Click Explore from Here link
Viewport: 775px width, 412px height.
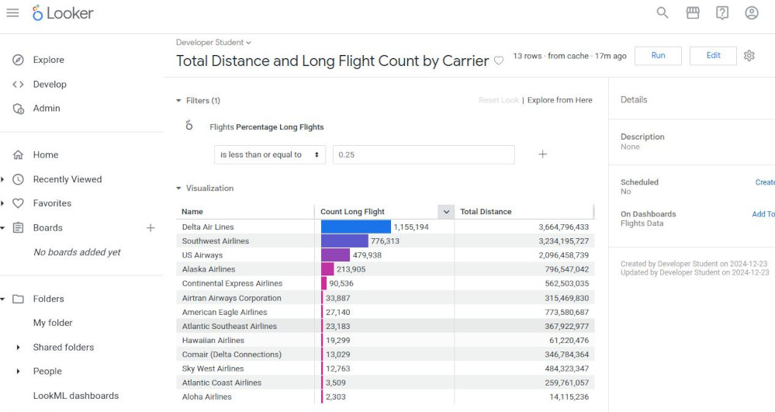[x=559, y=100]
